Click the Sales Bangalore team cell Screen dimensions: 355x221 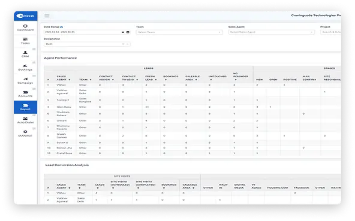[x=85, y=100]
